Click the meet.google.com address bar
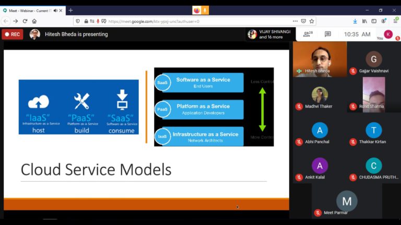This screenshot has width=401, height=225. (183, 21)
